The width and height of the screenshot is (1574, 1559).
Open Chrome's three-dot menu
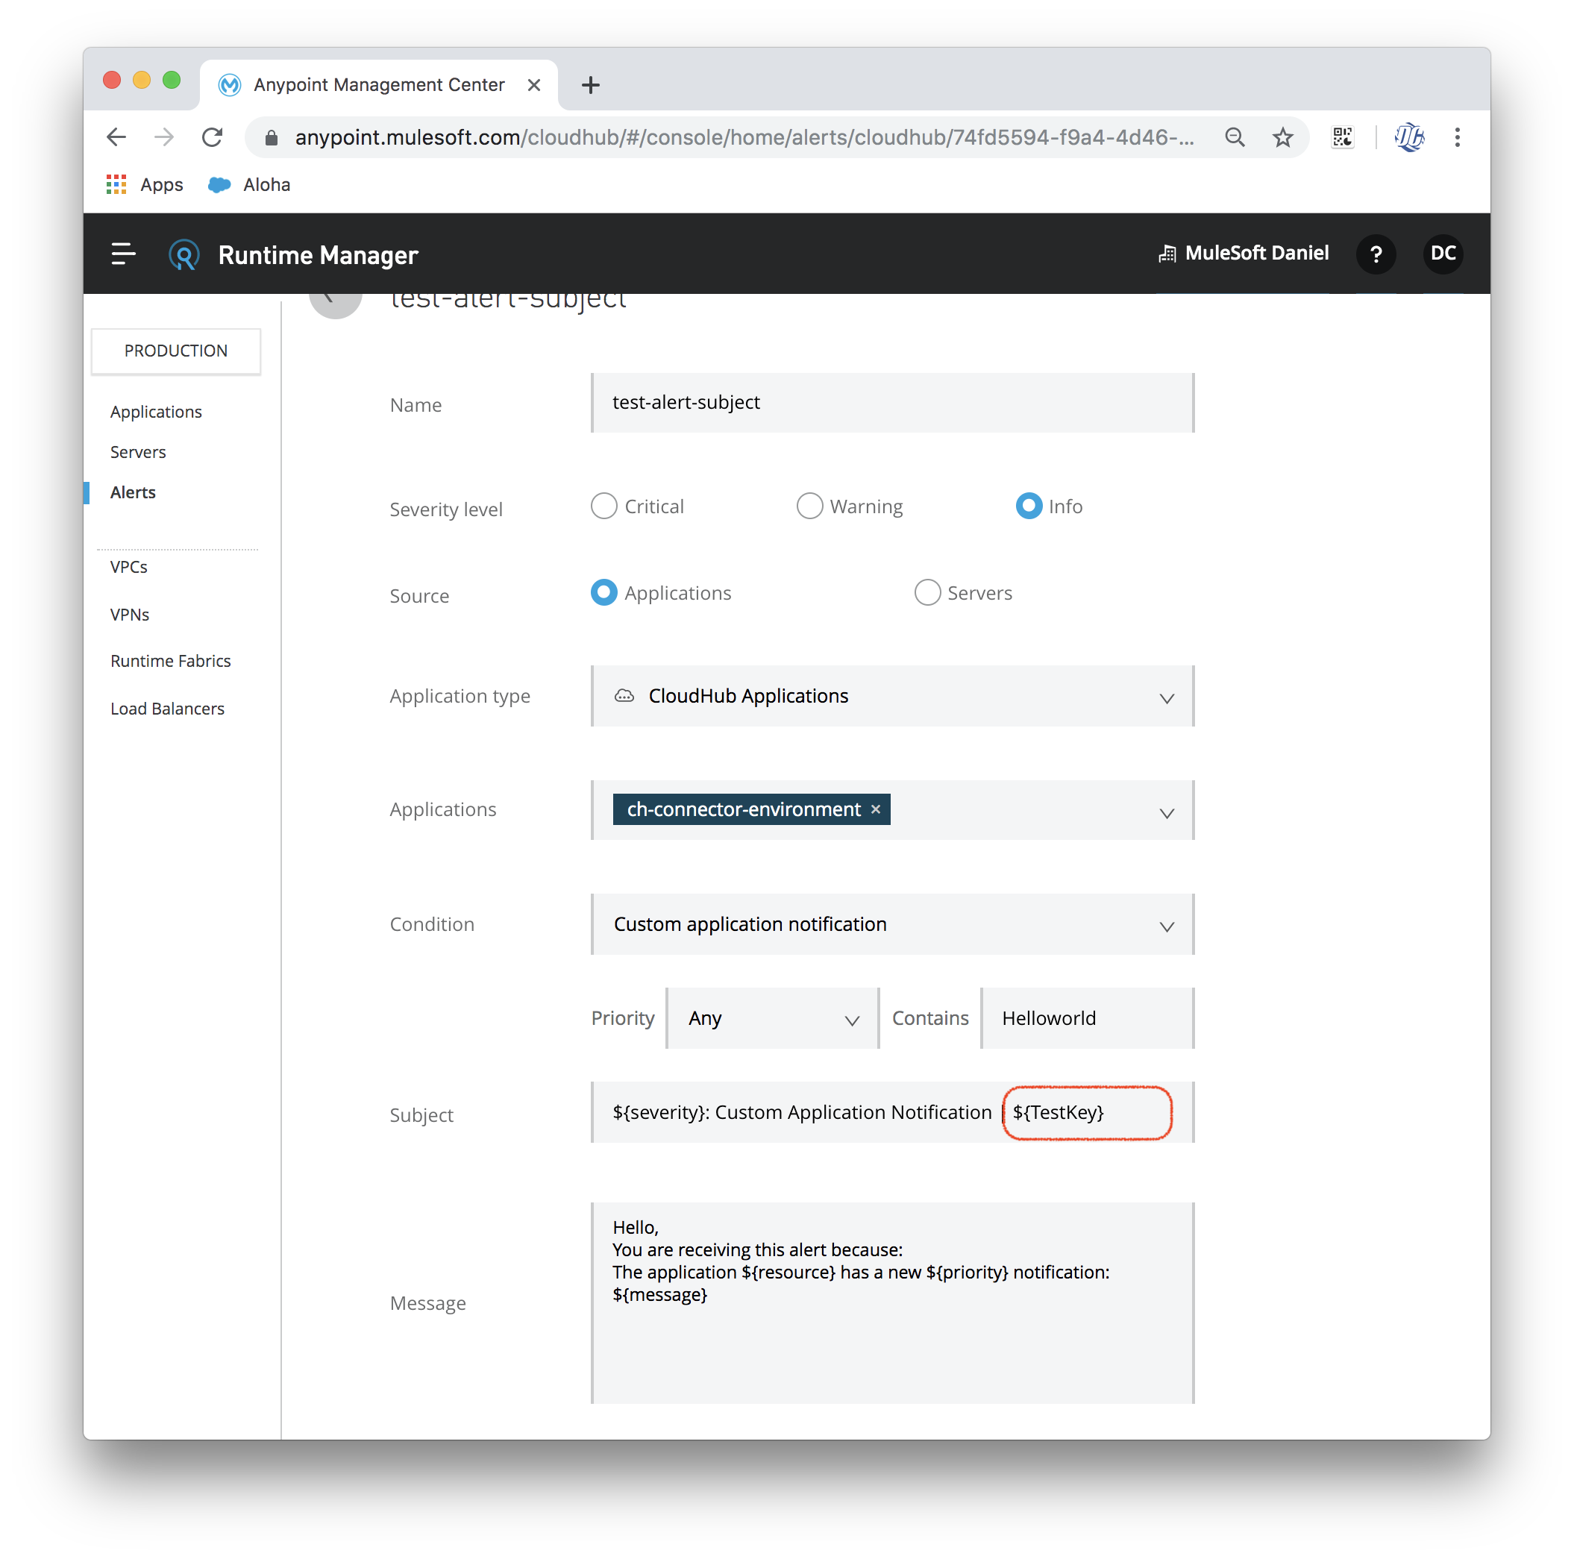point(1458,137)
